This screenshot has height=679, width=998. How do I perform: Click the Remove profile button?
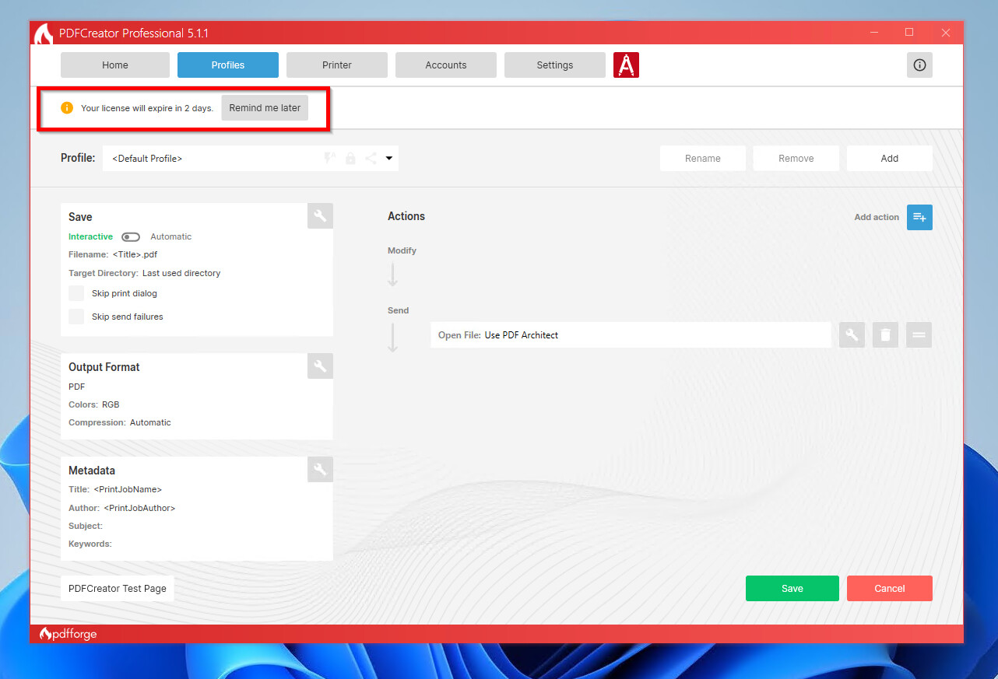[x=796, y=159]
